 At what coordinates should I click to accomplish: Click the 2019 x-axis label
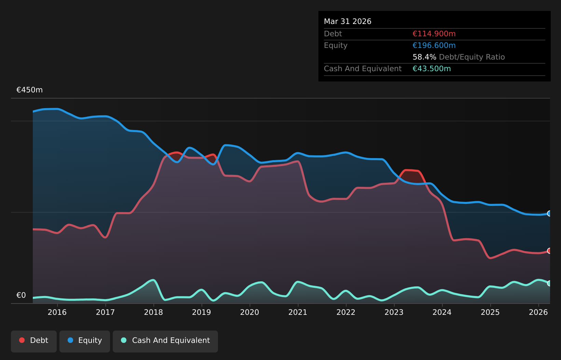click(x=202, y=312)
